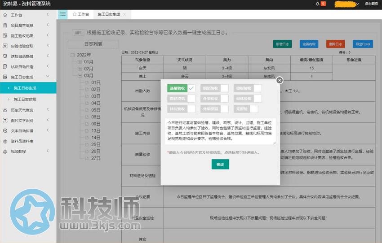This screenshot has width=382, height=243.
Task: Expand the 工作台 sidebar menu arrow
Action: coord(48,15)
